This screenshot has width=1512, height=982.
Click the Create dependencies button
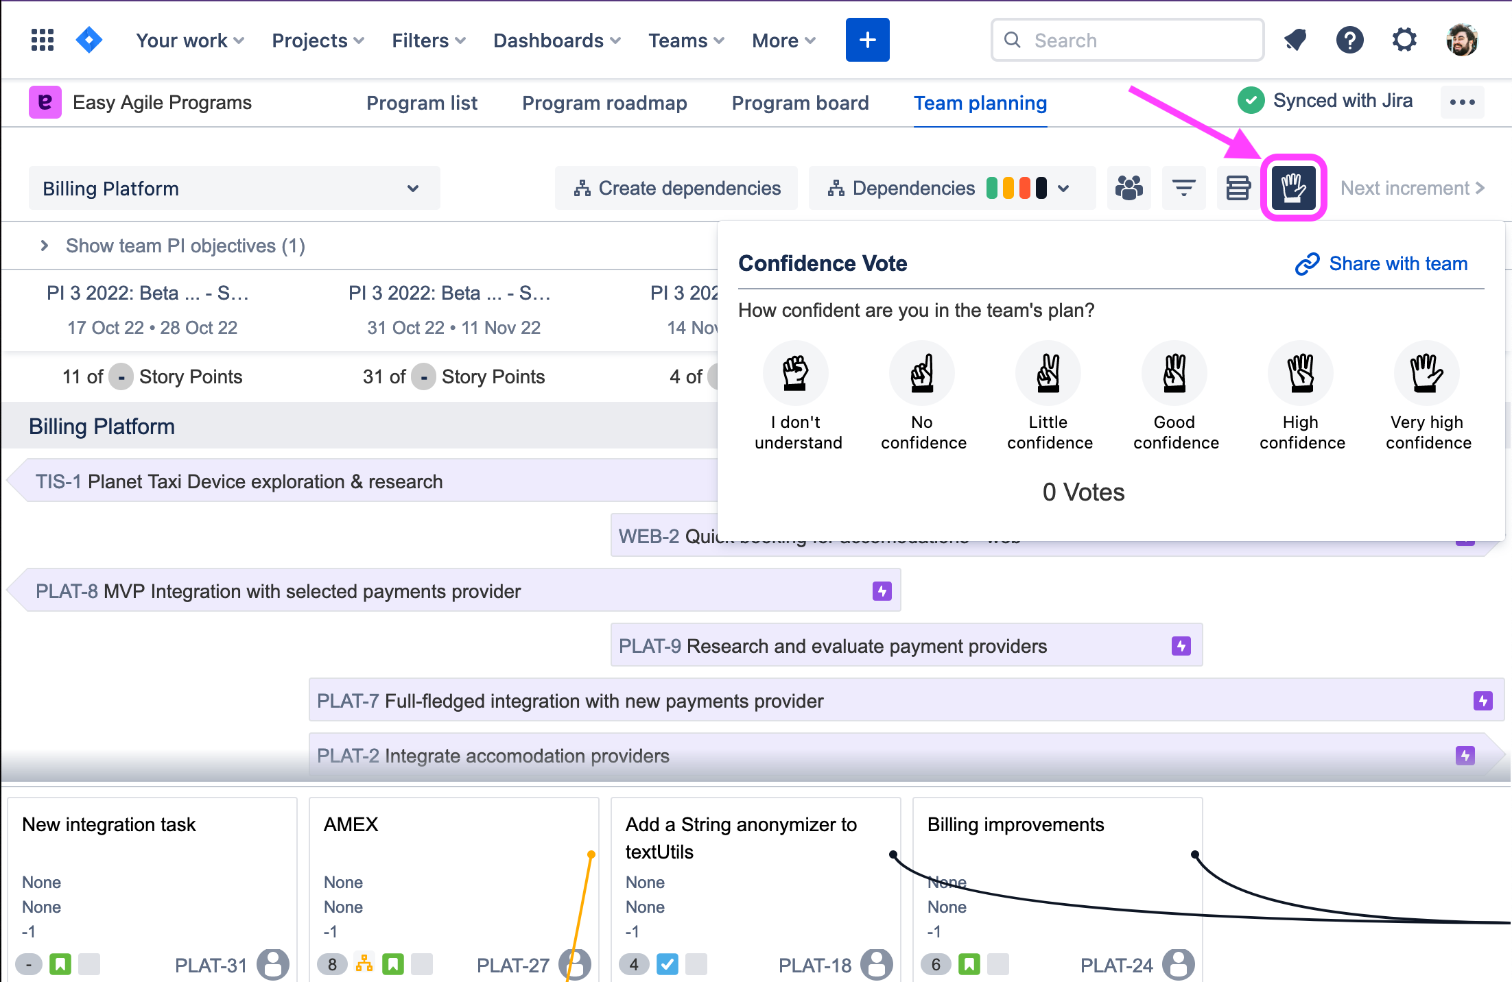pos(676,189)
